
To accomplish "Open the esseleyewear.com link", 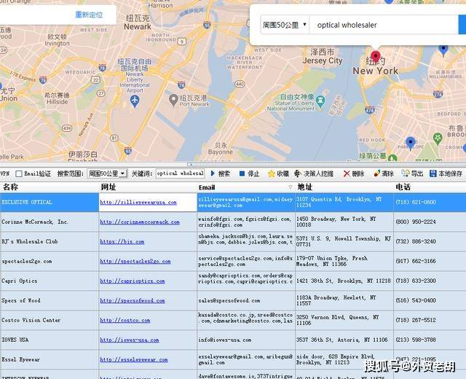I will 134,359.
